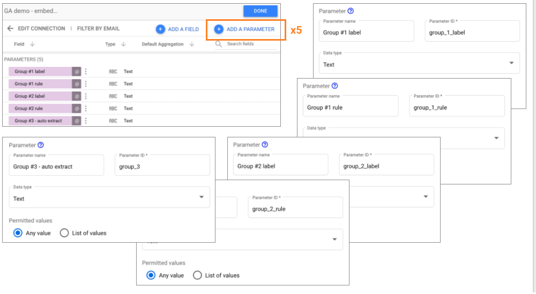Click the plus icon for ADD A PARAMETER
The width and height of the screenshot is (536, 294).
click(x=219, y=29)
